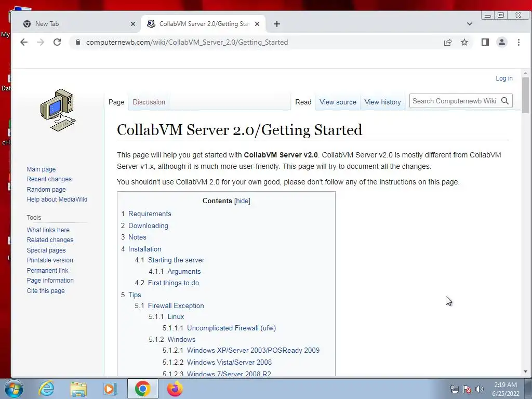Click the wiki search magnifier icon
The image size is (532, 399).
505,101
